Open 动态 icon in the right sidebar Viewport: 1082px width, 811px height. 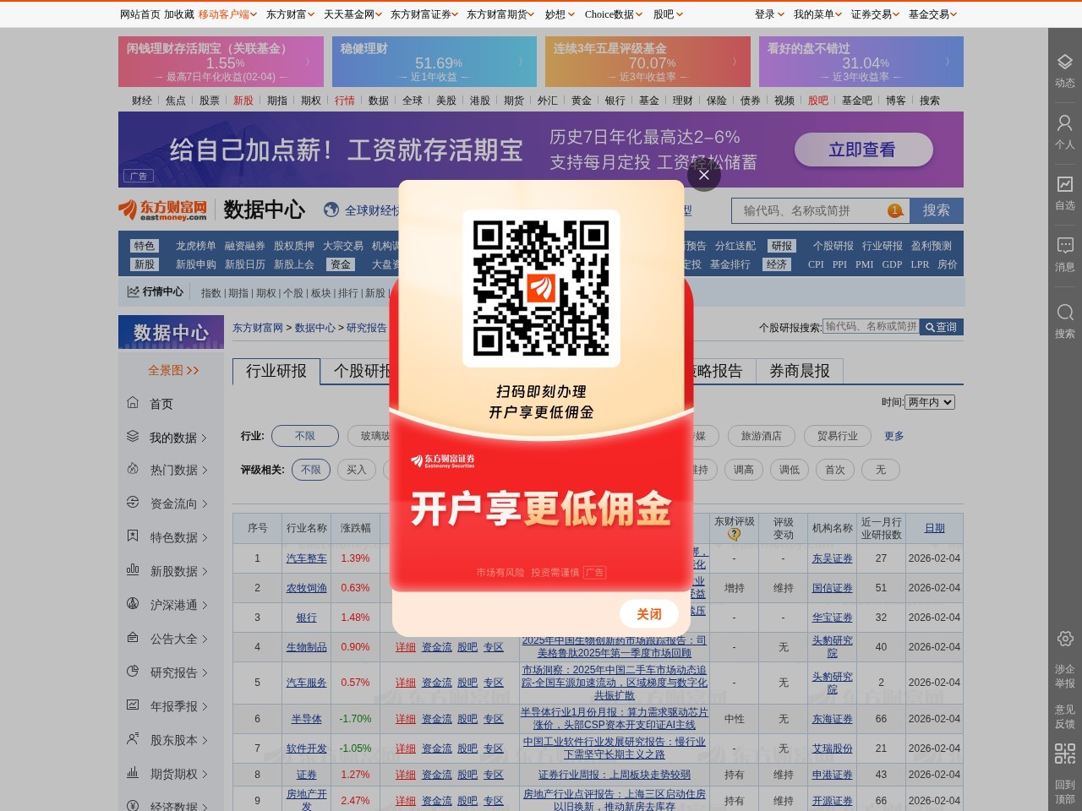[x=1065, y=63]
